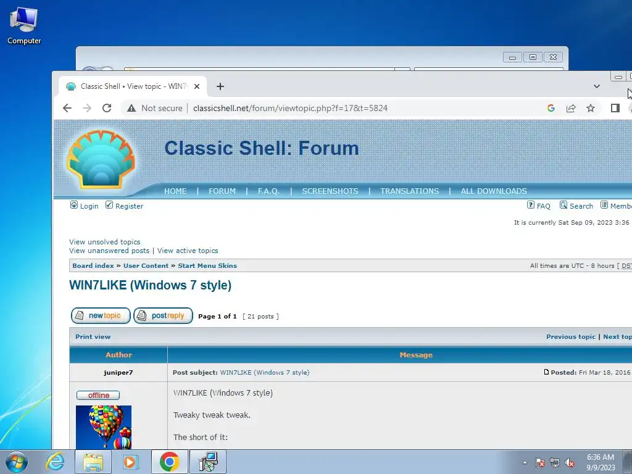Click the address bar URL field
Viewport: 632px width, 474px height.
(x=290, y=108)
